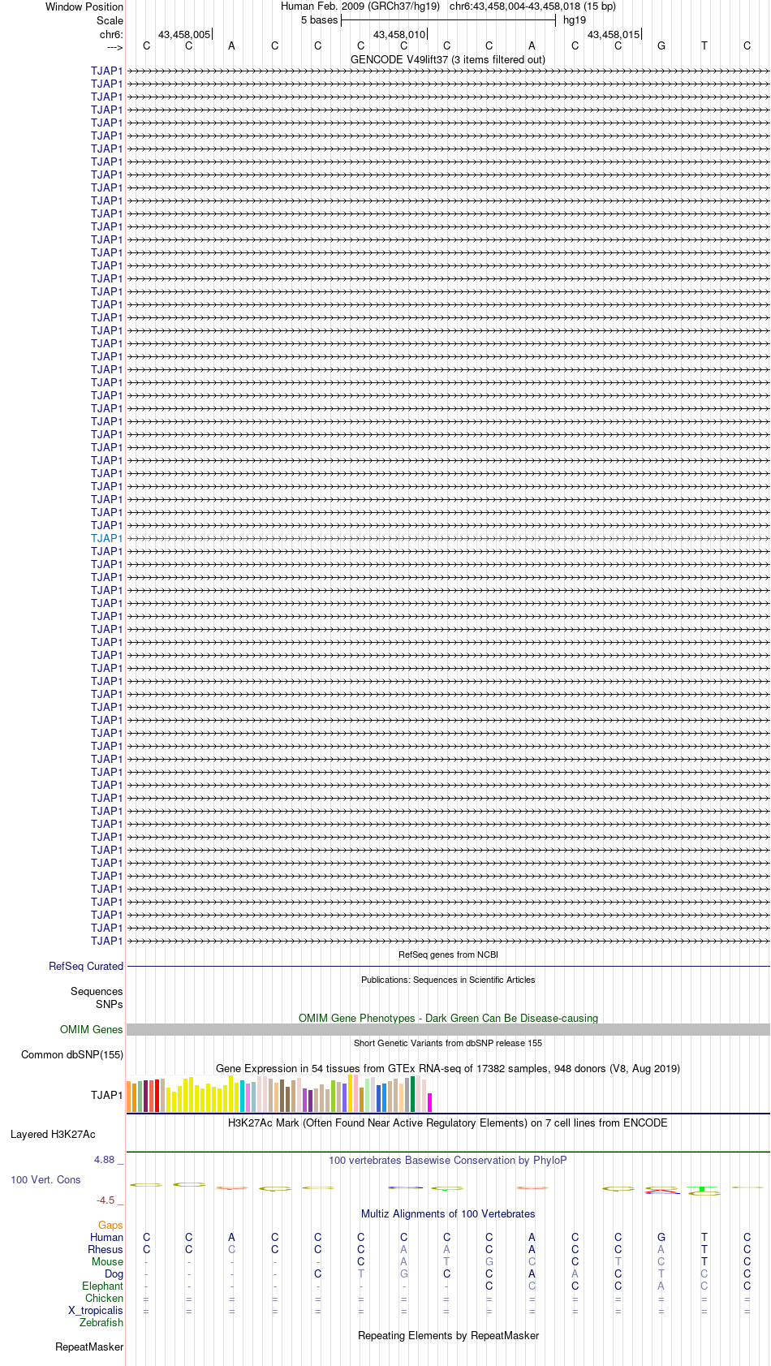Click the 'RepeatMasker' track label
The image size is (771, 1366).
point(89,1347)
